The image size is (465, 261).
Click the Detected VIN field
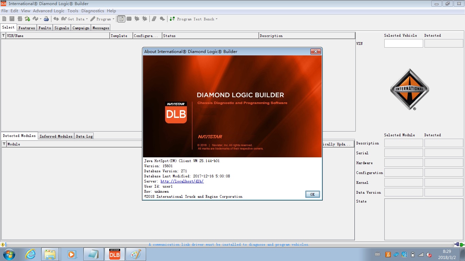[x=444, y=43]
